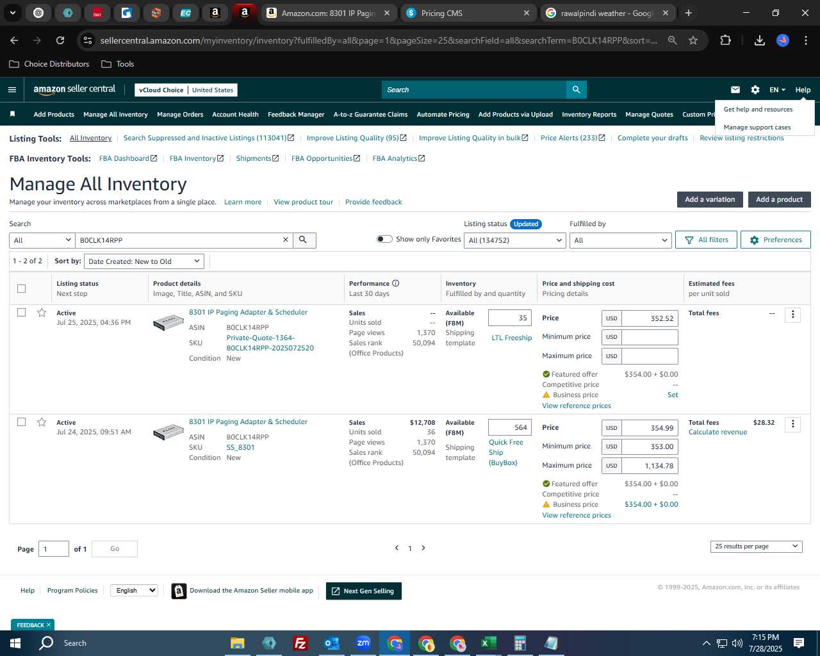Bookmark this page with the star icon

693,40
